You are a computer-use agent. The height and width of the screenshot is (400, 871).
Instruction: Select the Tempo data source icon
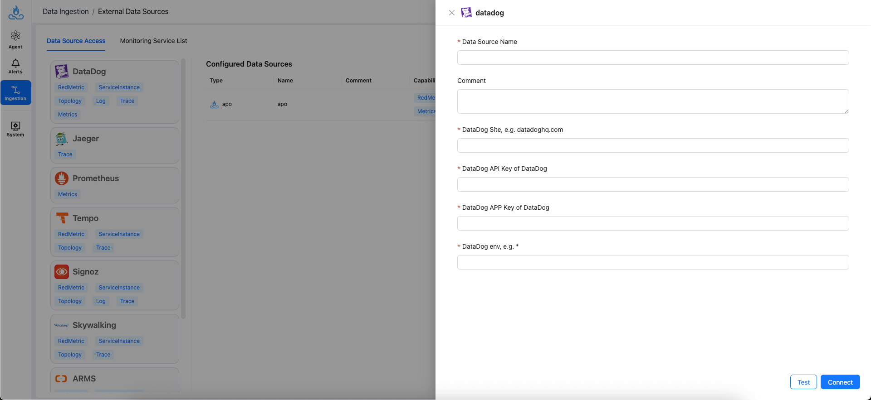point(62,218)
